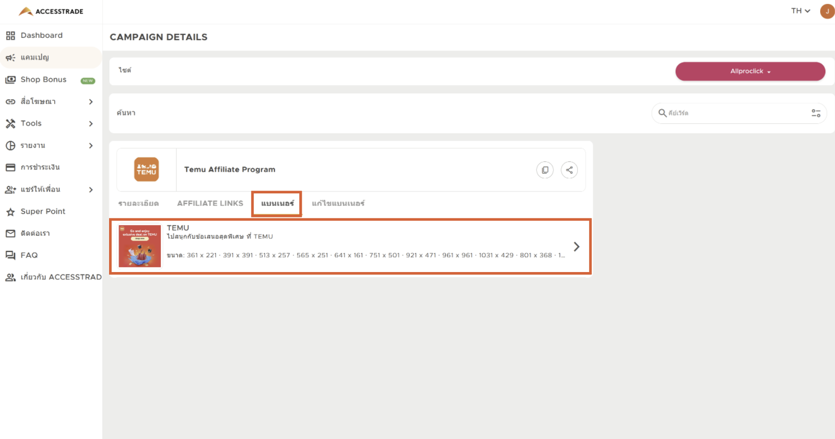Click the Temu logo thumbnail
835x439 pixels.
point(147,169)
